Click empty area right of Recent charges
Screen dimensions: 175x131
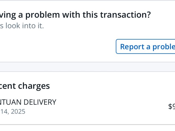tap(109, 86)
